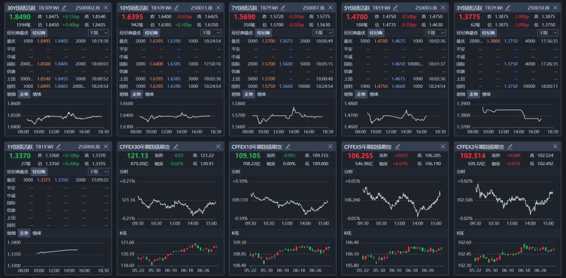
Task: Switch 7Y panel to 经纪商最优 mode
Action: click(243, 33)
